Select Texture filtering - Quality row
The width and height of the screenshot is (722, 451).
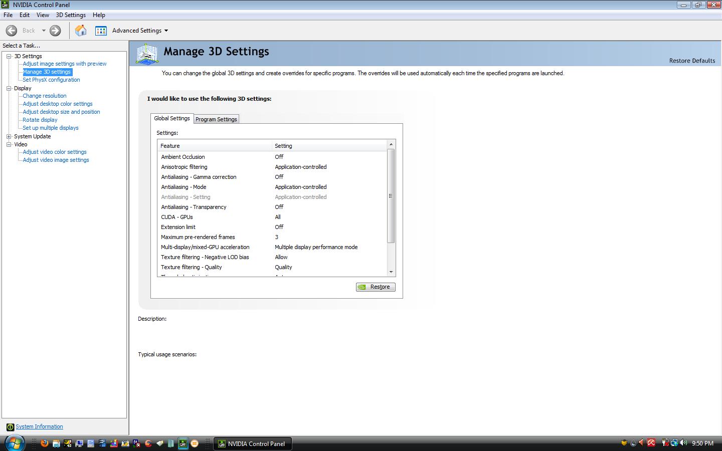[x=272, y=267]
